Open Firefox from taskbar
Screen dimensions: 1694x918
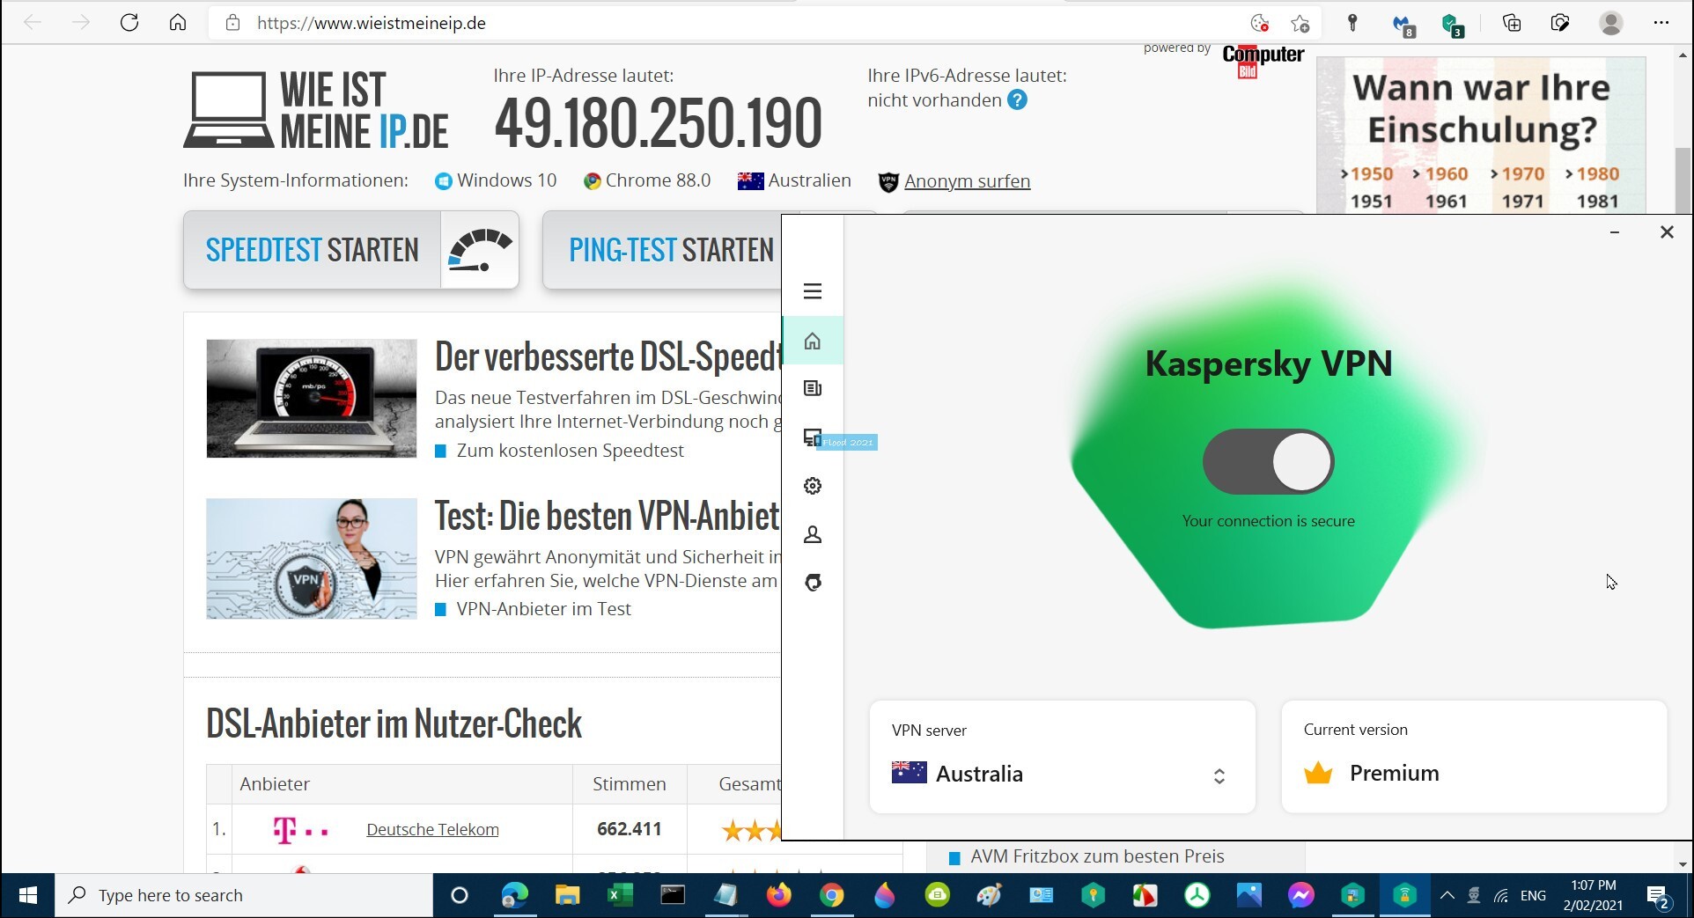[778, 895]
